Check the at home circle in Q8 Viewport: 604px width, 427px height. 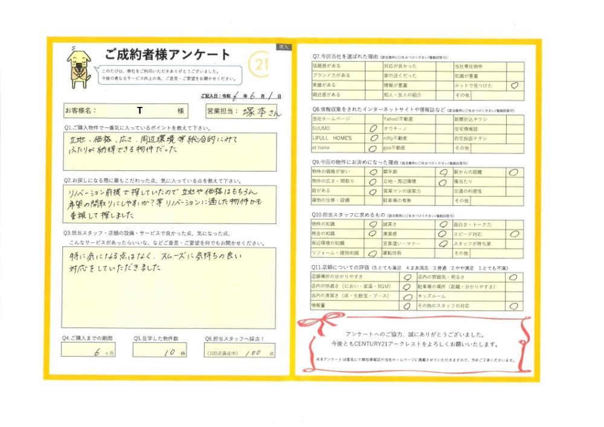pos(373,148)
